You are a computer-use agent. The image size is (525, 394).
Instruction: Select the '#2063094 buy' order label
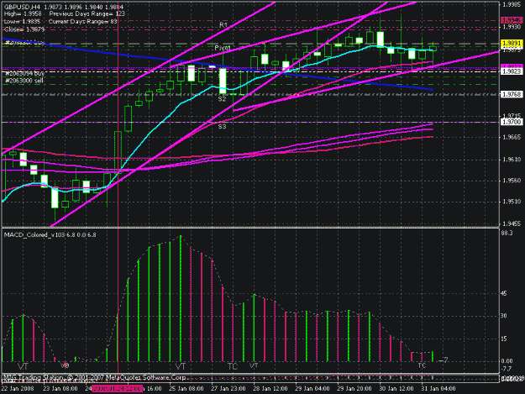point(25,72)
